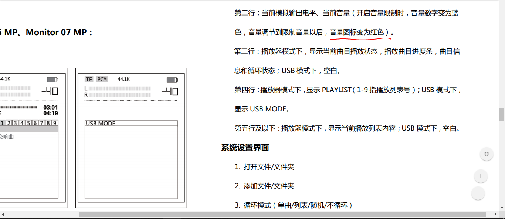
Task: Toggle the PCM format indicator
Action: pos(102,79)
